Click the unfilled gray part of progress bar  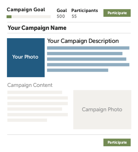[31, 17]
